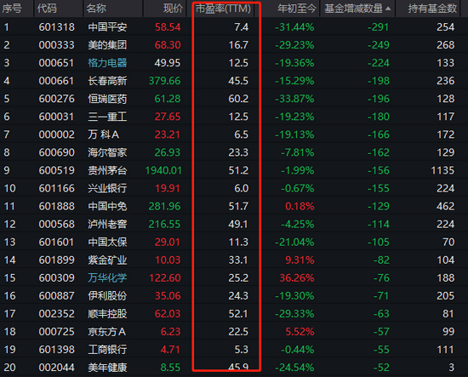Image resolution: width=468 pixels, height=377 pixels.
Task: Click the 36.26% year-to-date value
Action: click(297, 278)
